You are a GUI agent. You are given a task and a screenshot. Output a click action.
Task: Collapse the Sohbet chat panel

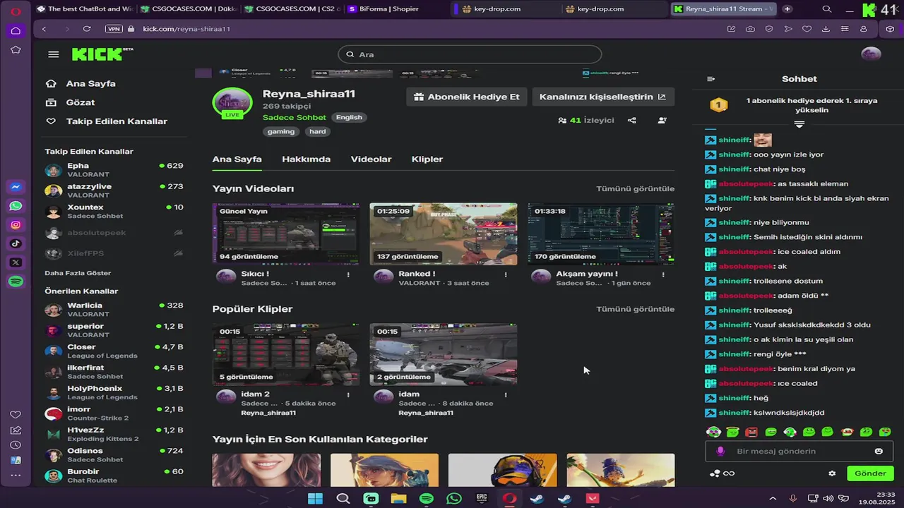coord(711,79)
